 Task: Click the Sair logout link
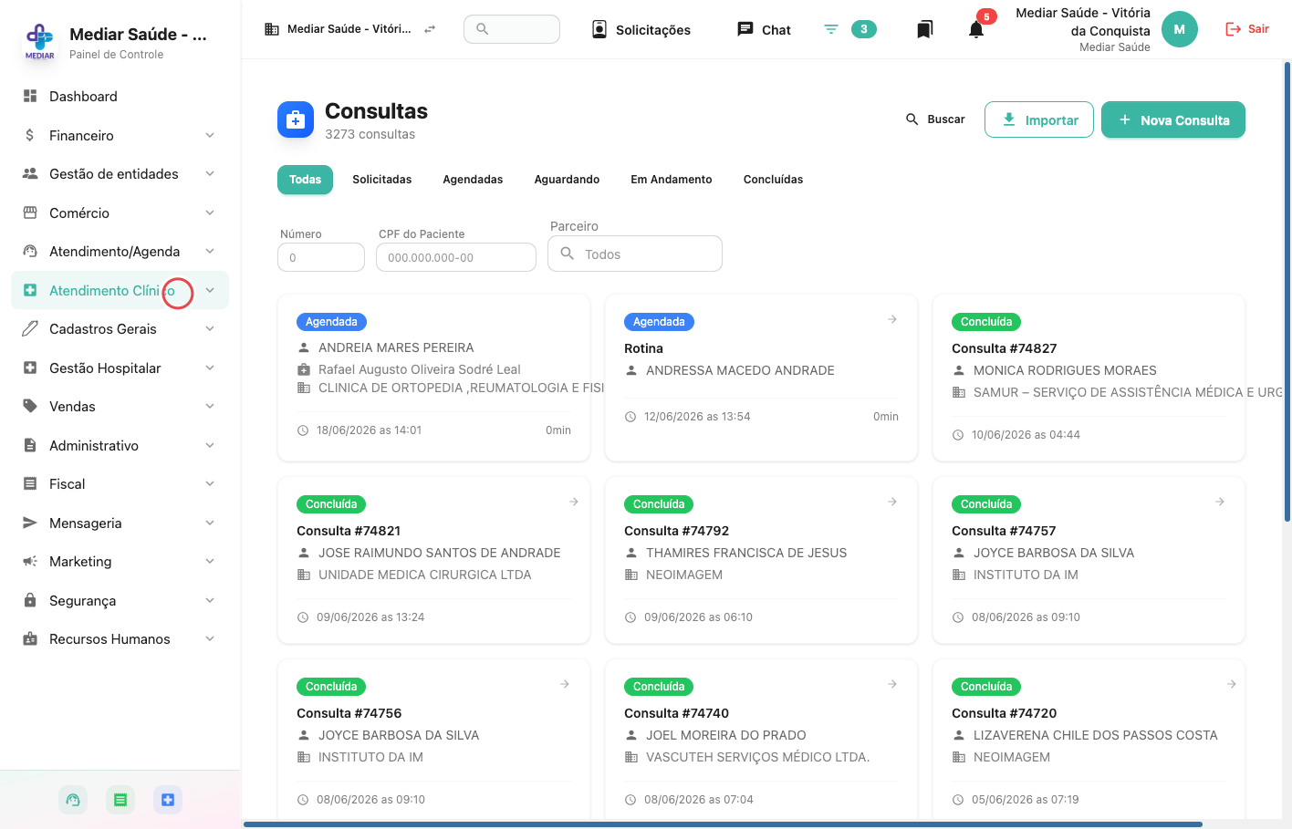[1247, 29]
